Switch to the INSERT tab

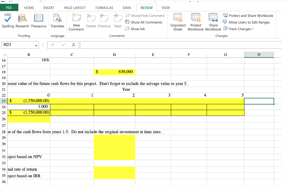(49, 8)
